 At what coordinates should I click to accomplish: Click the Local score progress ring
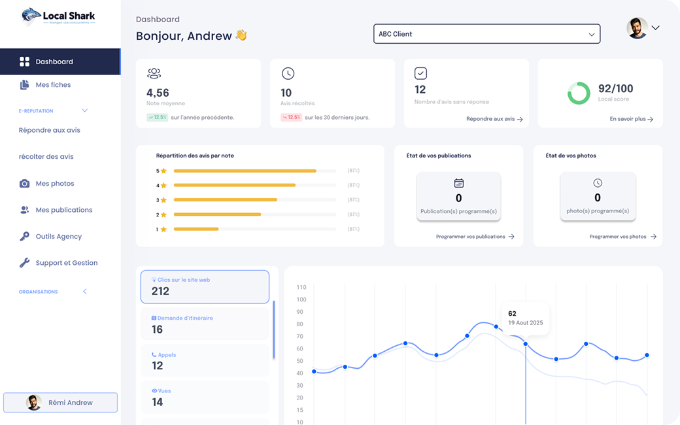coord(579,93)
